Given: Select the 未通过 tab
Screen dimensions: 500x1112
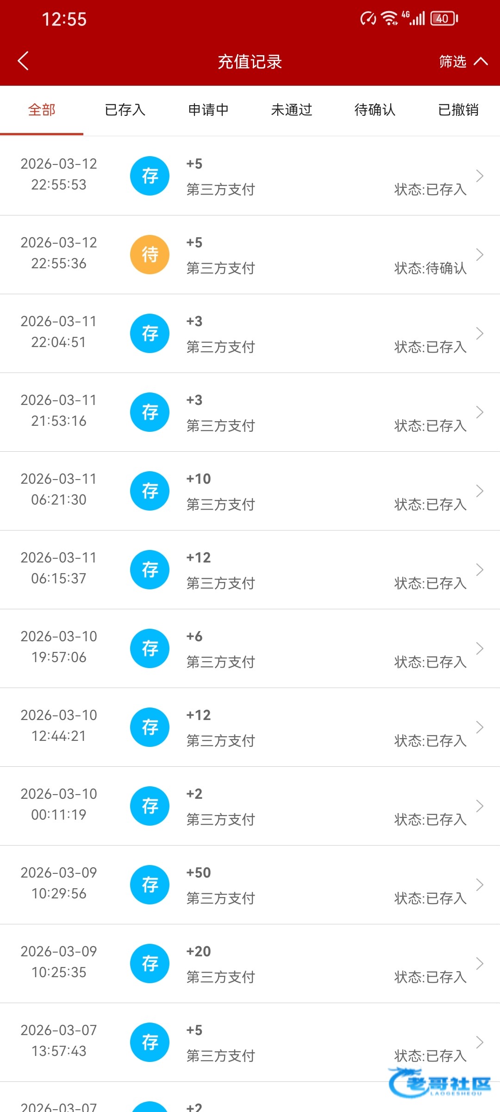Looking at the screenshot, I should (x=292, y=110).
